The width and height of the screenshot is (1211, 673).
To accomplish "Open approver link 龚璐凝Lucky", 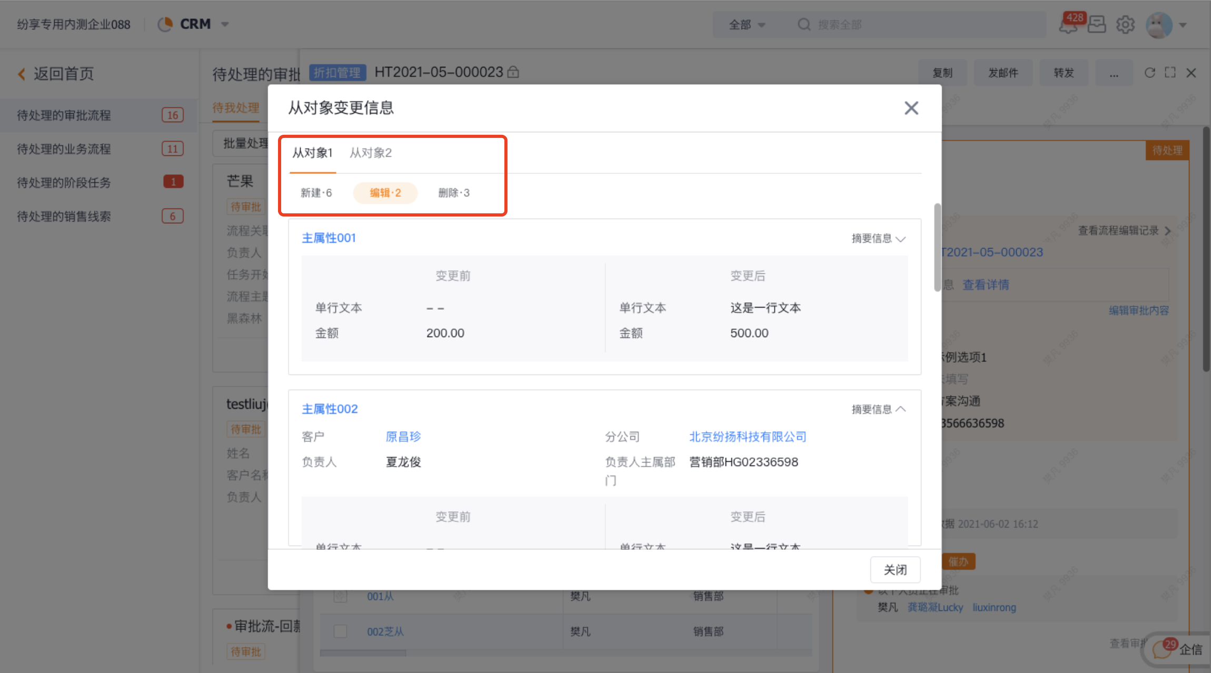I will pyautogui.click(x=935, y=607).
